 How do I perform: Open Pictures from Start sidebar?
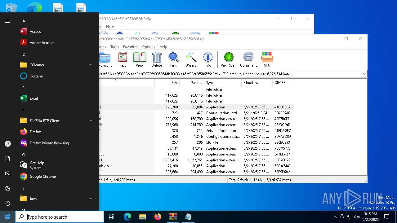[x=8, y=173]
